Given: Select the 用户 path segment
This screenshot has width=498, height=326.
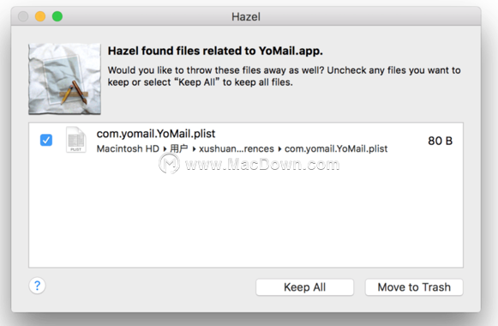Looking at the screenshot, I should coord(179,148).
